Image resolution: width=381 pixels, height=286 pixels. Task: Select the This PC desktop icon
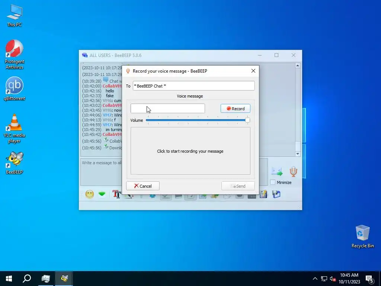point(15,16)
